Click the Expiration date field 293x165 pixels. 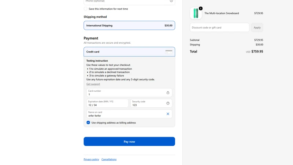(x=107, y=103)
